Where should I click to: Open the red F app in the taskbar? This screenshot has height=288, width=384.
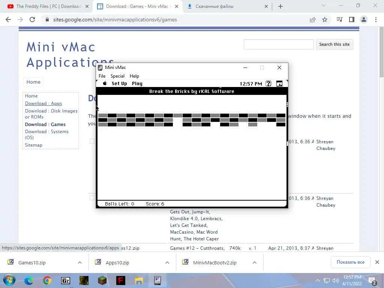[120, 280]
